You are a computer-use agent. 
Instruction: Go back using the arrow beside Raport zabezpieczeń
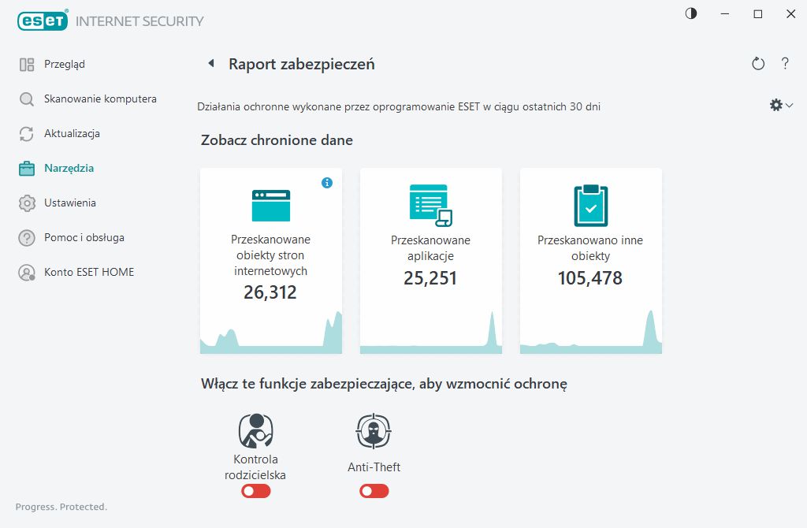pyautogui.click(x=210, y=64)
